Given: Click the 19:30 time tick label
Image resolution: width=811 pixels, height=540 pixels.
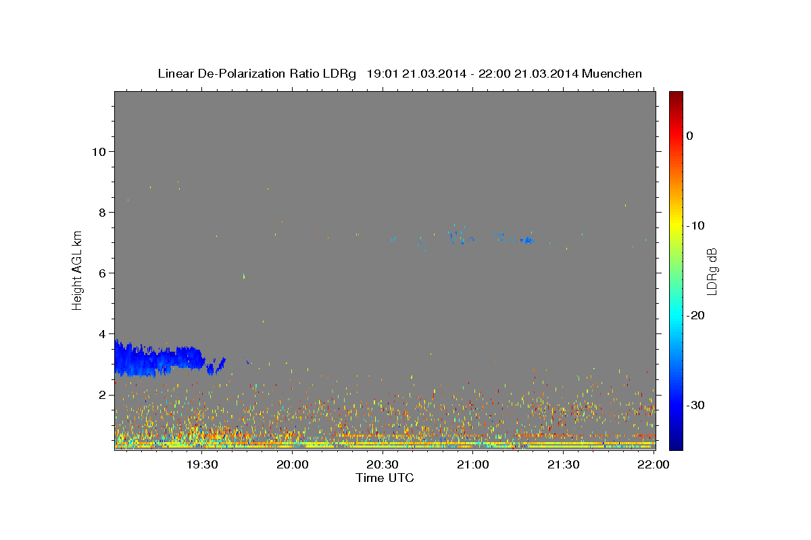Looking at the screenshot, I should (203, 464).
